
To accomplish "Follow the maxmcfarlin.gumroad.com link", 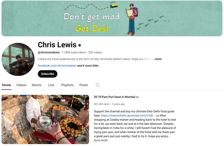I will pyautogui.click(x=128, y=115).
